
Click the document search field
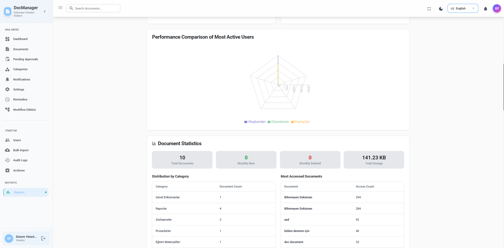(x=93, y=8)
